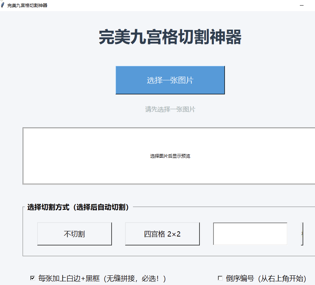Click the Python feather icon in the title bar

coord(4,6)
